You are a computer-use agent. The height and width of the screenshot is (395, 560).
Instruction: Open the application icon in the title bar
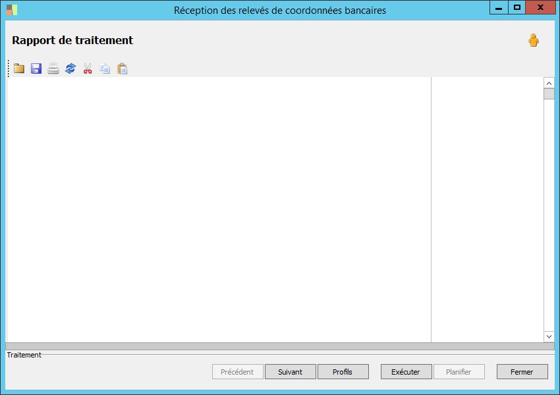[12, 10]
